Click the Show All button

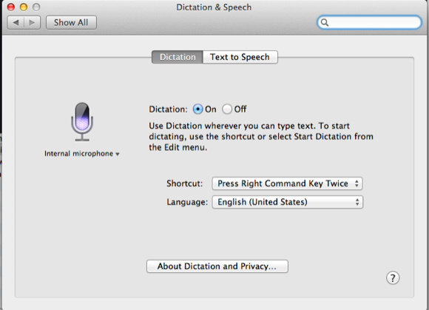(x=71, y=23)
